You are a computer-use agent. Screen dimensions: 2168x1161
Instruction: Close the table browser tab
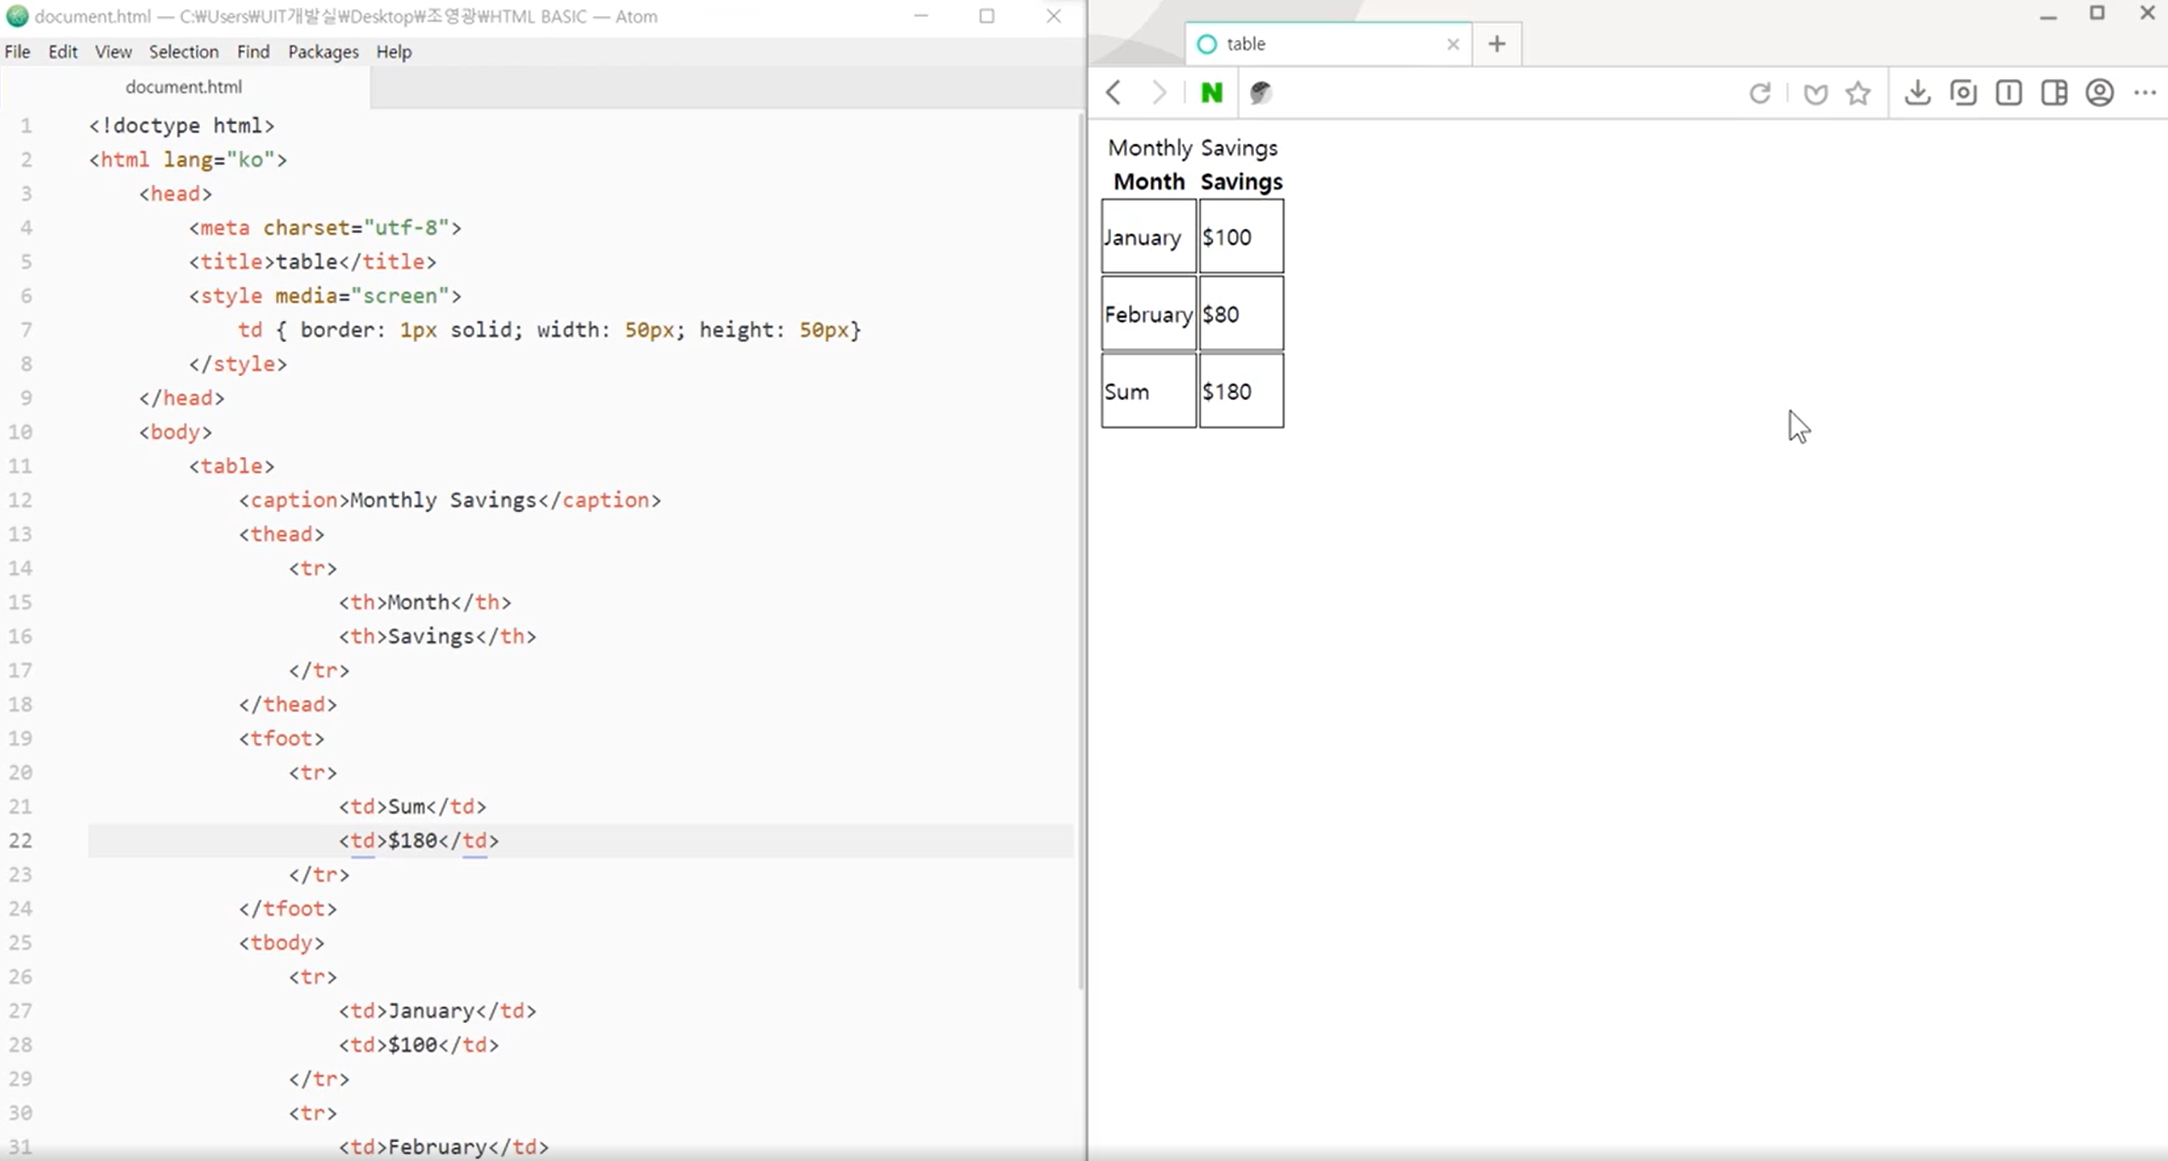[1453, 44]
